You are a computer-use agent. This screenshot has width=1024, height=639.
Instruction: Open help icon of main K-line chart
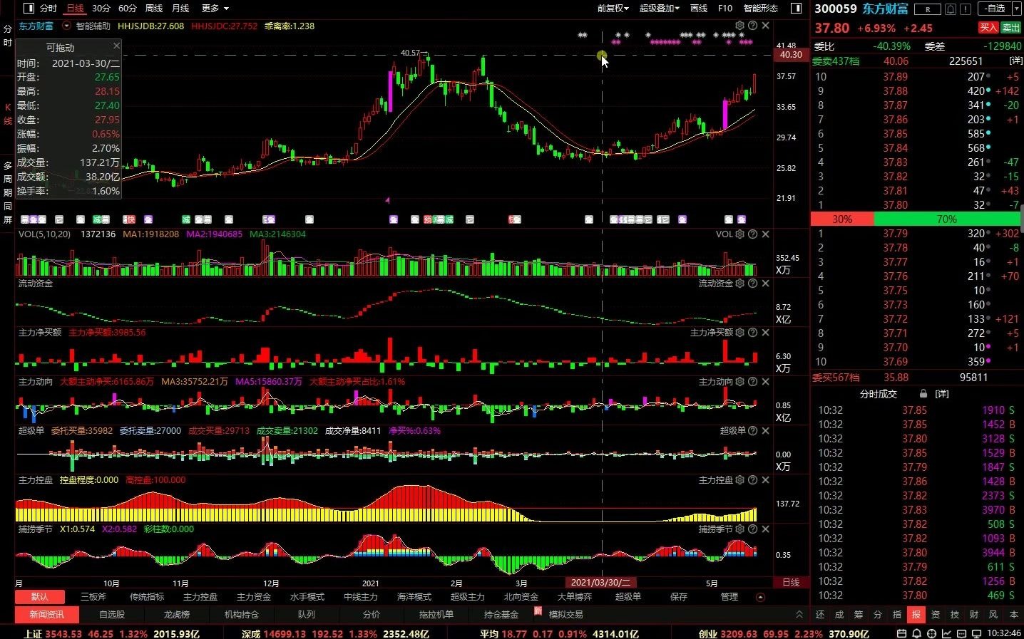click(x=752, y=26)
